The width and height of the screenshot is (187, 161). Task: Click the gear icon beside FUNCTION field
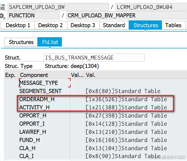pyautogui.click(x=2, y=16)
